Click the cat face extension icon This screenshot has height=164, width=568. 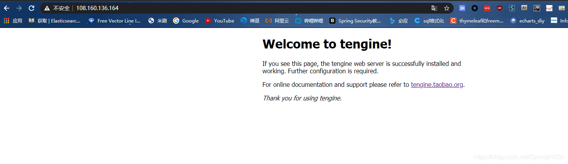coord(549,8)
